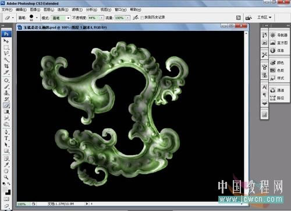The width and height of the screenshot is (291, 211).
Task: Select the Crop tool
Action: tap(6, 66)
